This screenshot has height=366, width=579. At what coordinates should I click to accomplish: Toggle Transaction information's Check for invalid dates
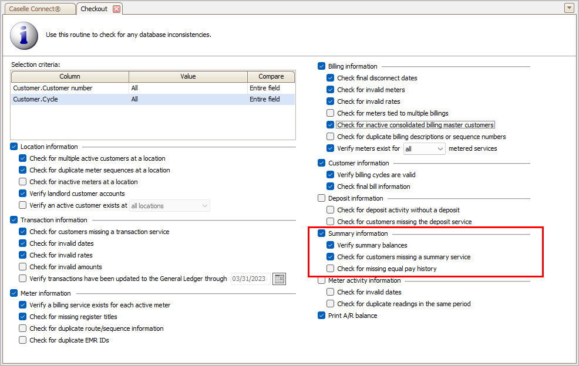click(23, 243)
